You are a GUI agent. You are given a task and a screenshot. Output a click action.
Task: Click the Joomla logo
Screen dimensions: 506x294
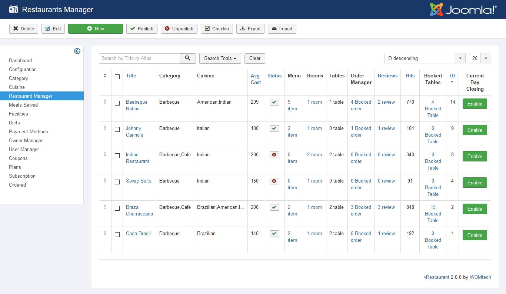pos(463,10)
